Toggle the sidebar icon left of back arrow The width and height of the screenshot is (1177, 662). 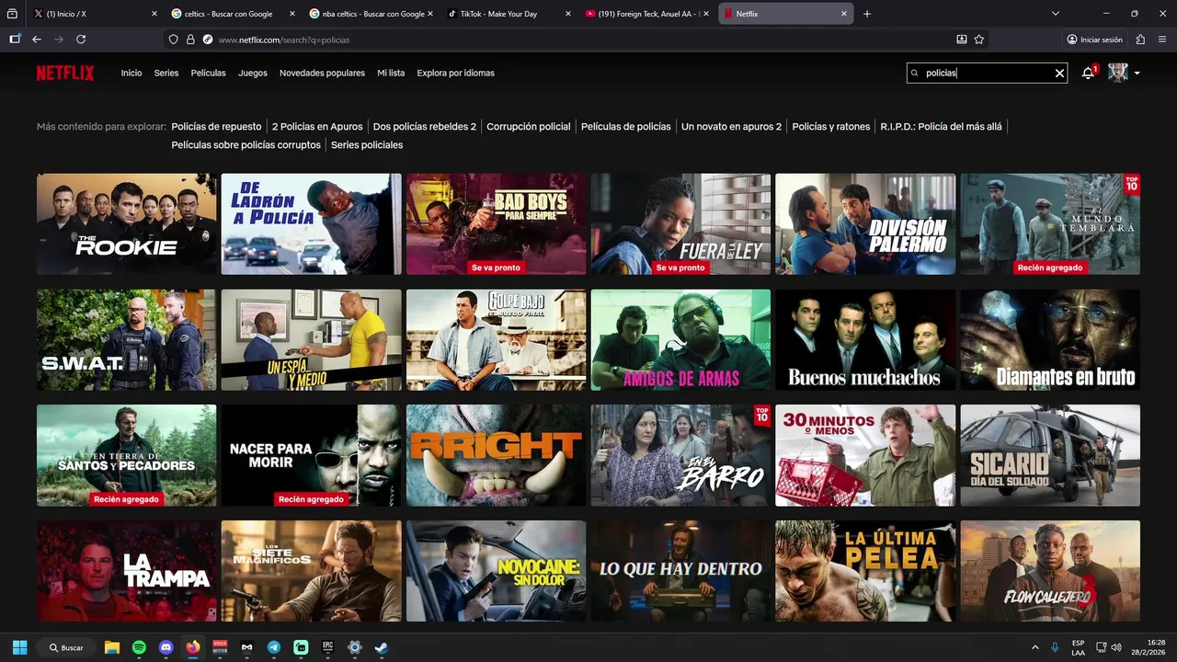point(15,40)
